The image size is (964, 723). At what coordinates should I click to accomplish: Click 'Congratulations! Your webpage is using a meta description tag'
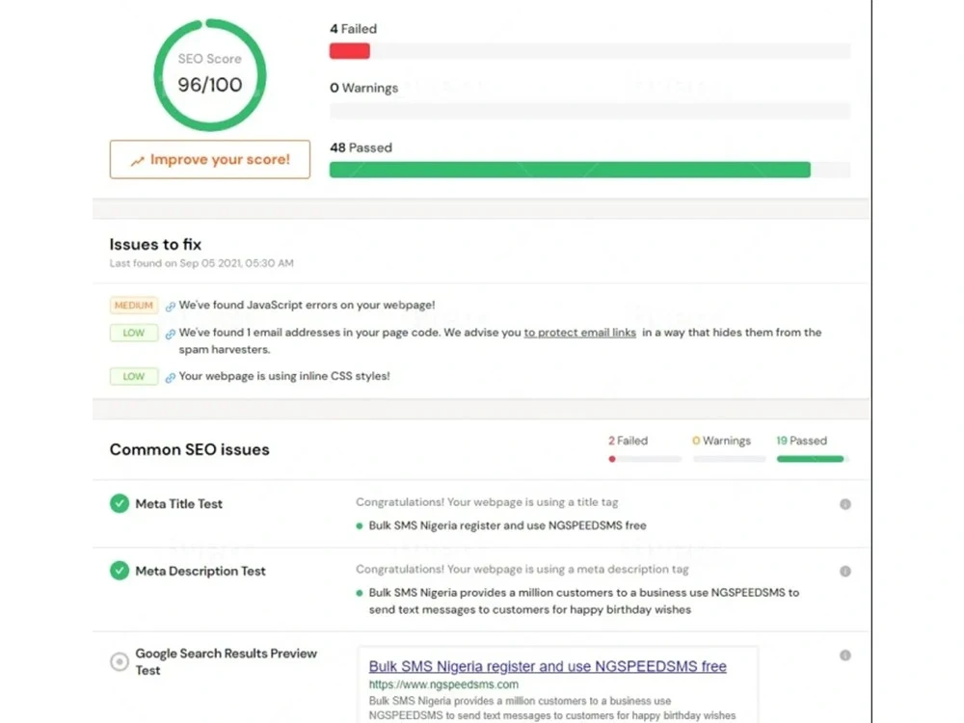click(x=522, y=570)
